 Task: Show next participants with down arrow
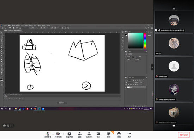coord(174,126)
